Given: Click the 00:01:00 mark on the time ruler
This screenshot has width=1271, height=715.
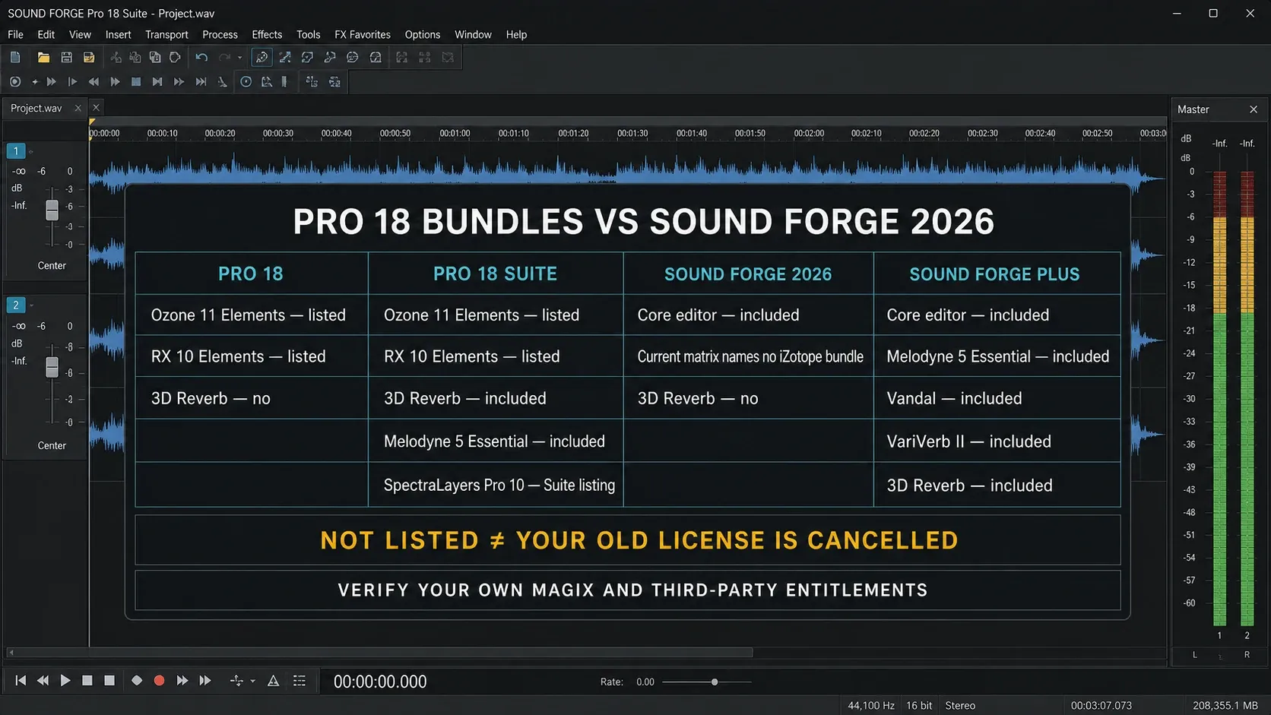Looking at the screenshot, I should click(x=455, y=133).
